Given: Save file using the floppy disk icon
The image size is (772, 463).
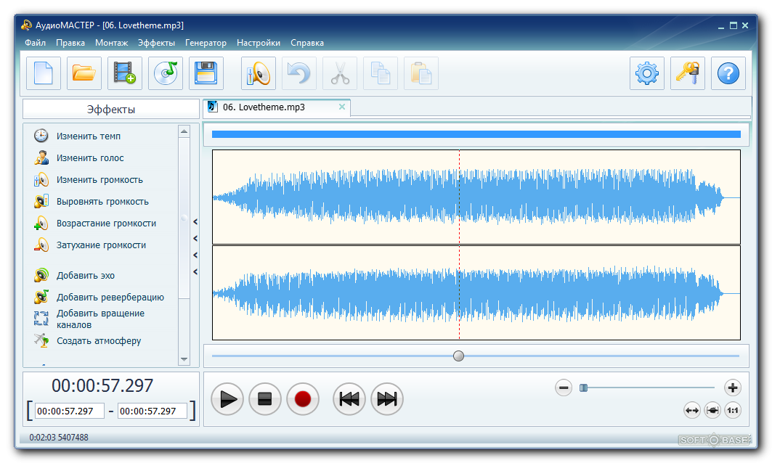Looking at the screenshot, I should click(206, 73).
